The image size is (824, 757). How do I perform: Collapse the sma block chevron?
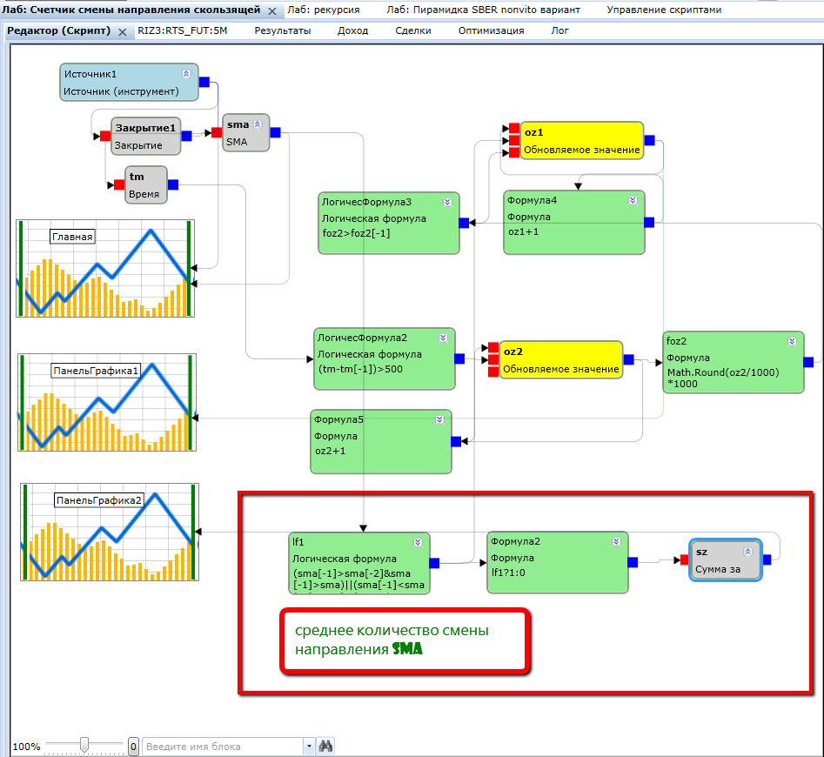point(258,124)
